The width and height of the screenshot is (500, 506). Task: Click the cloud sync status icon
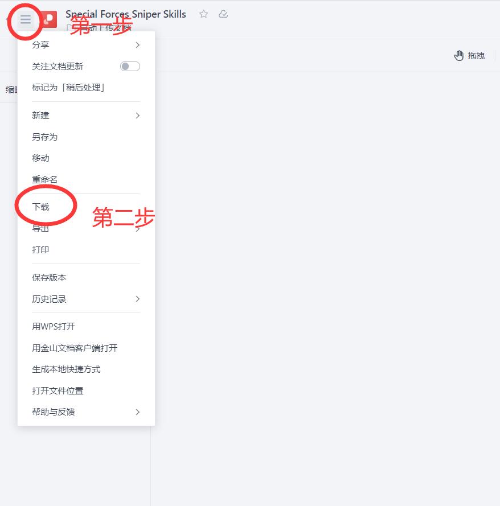click(223, 14)
